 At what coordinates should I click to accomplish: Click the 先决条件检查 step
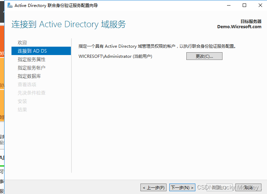(32, 93)
